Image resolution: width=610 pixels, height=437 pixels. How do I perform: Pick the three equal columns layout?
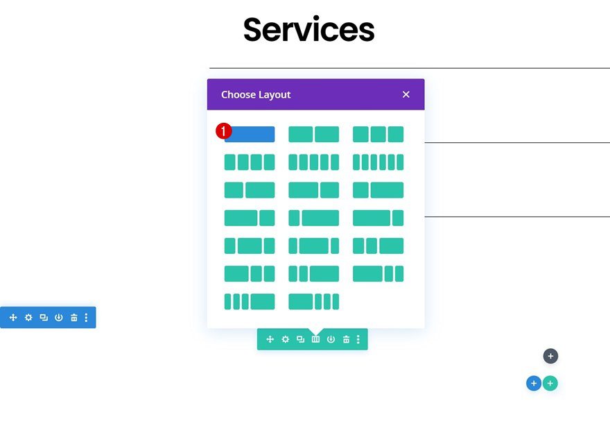(378, 134)
